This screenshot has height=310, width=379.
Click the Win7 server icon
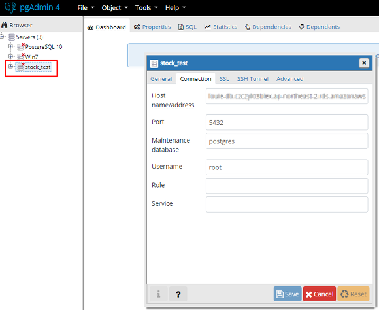21,57
